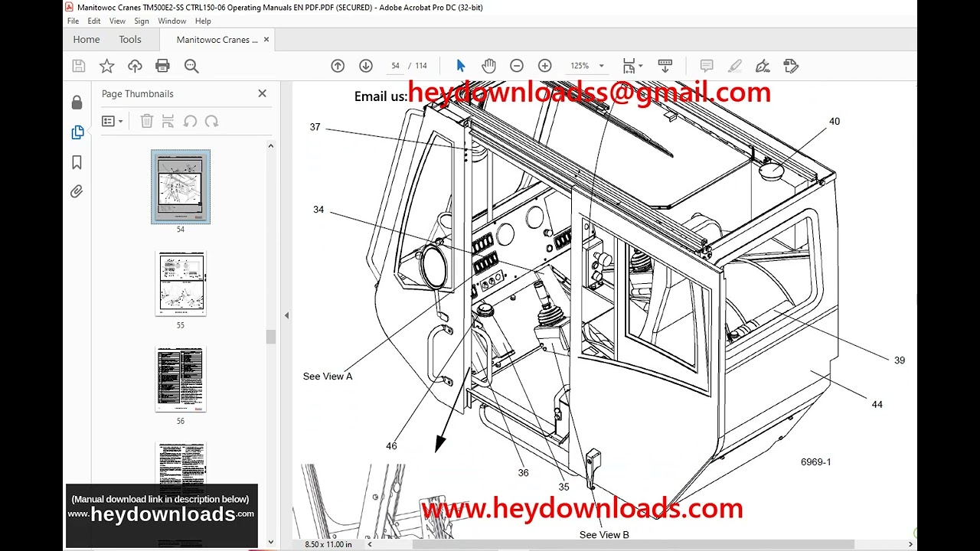Click the scrolling mode keyboard icon
This screenshot has width=980, height=551.
point(665,66)
